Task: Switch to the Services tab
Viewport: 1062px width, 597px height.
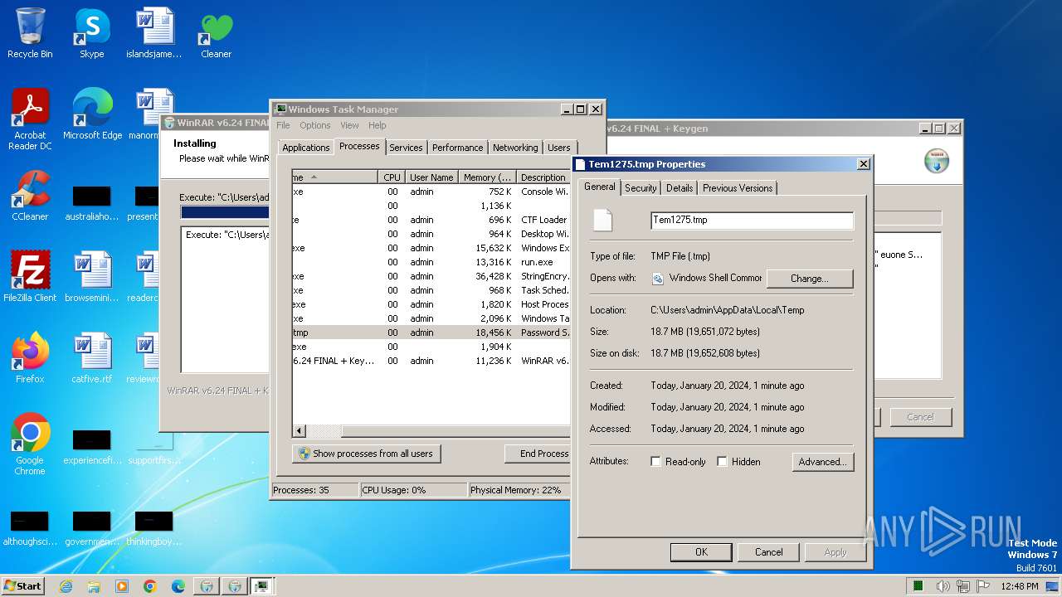Action: 406,148
